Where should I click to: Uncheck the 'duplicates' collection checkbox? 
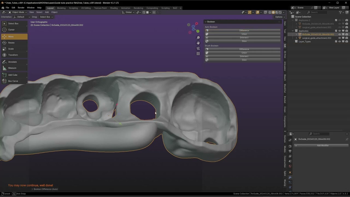tap(336, 31)
